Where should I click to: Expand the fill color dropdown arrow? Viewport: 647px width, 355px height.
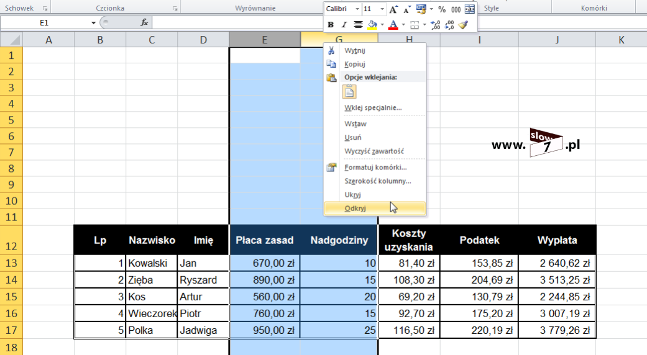coord(382,25)
